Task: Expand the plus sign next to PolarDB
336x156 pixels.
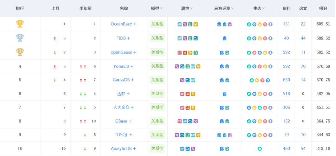Action: click(132, 66)
